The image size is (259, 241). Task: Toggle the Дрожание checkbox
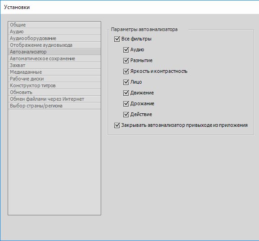(x=126, y=104)
